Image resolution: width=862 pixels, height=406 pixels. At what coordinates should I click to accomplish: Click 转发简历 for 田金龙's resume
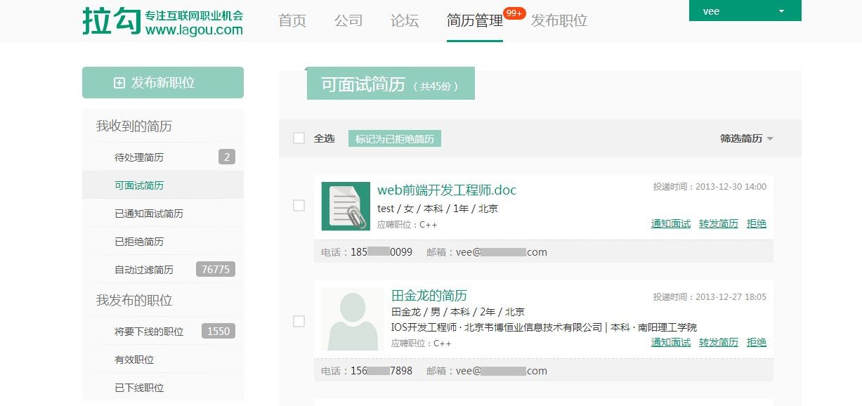point(718,342)
